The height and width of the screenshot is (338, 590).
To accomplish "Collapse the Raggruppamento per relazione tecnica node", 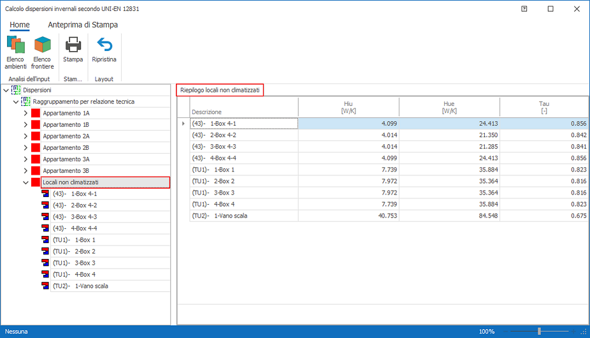I will 16,101.
